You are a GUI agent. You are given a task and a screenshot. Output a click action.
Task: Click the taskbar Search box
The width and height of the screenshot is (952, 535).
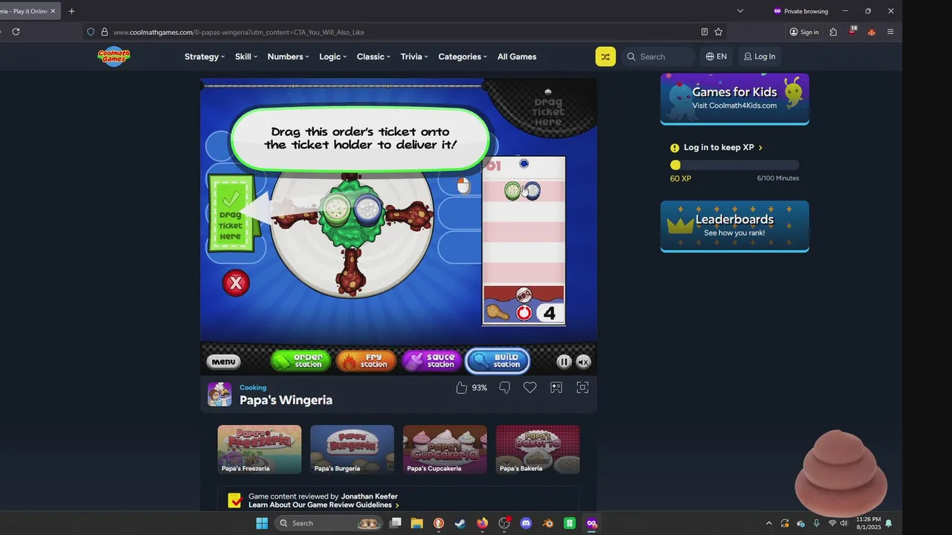(x=329, y=523)
